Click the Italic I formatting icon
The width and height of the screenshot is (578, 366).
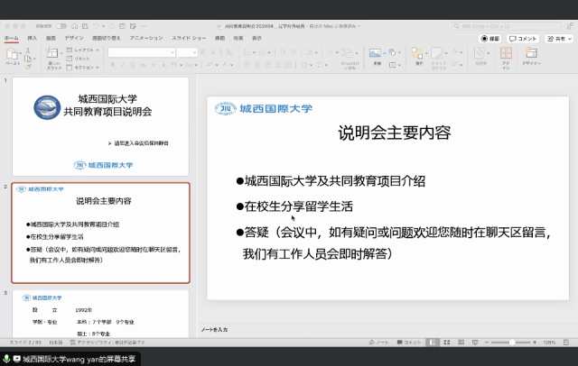123,65
